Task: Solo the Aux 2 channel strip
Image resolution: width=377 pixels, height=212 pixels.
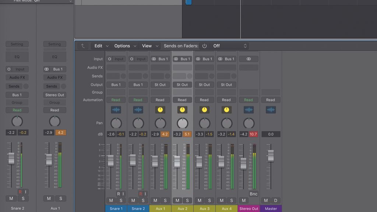Action: pos(187,201)
